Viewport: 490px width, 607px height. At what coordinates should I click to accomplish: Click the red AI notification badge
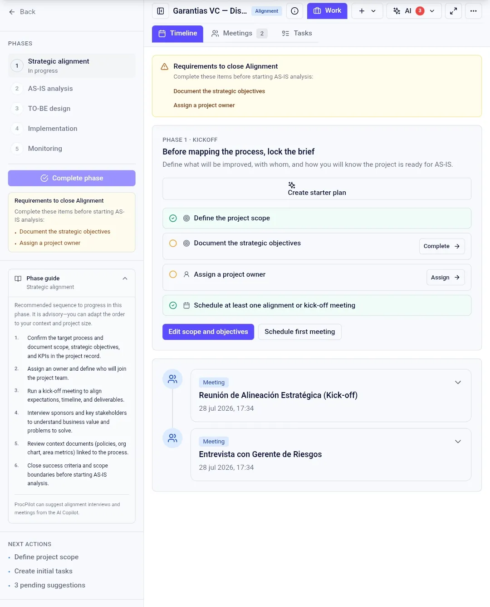(420, 11)
